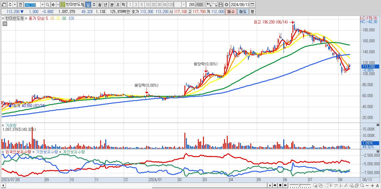381x189 pixels.
Task: Toggle the 개인보유수량 legend marker
Action: pos(61,152)
